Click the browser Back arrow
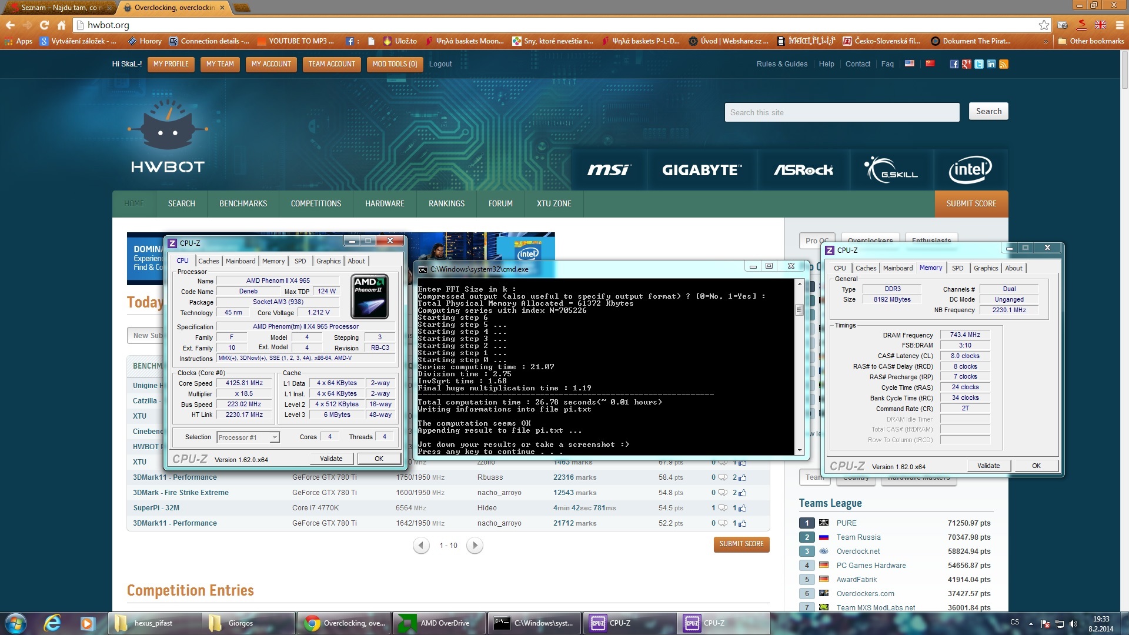Viewport: 1129px width, 635px height. point(10,25)
